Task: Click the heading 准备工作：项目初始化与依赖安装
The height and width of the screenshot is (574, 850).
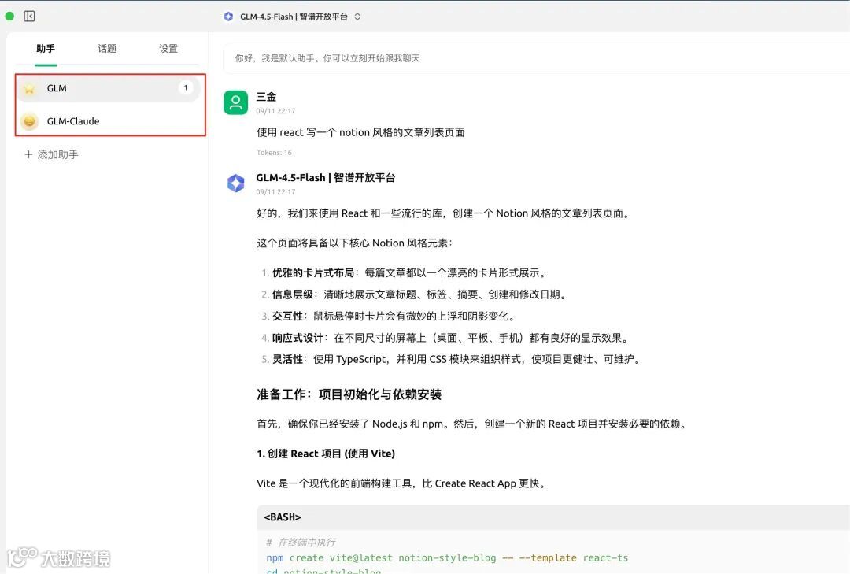Action: coord(349,394)
